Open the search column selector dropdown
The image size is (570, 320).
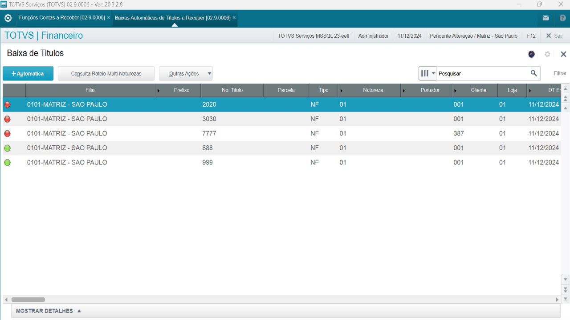[x=427, y=73]
